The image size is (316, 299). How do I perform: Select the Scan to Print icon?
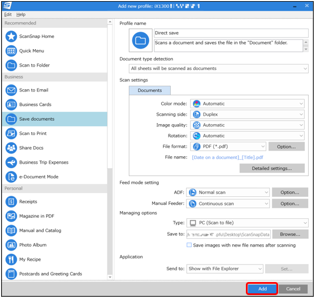pyautogui.click(x=11, y=134)
